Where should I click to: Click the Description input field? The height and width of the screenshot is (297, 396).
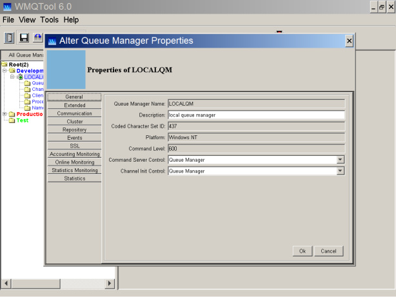pos(256,115)
